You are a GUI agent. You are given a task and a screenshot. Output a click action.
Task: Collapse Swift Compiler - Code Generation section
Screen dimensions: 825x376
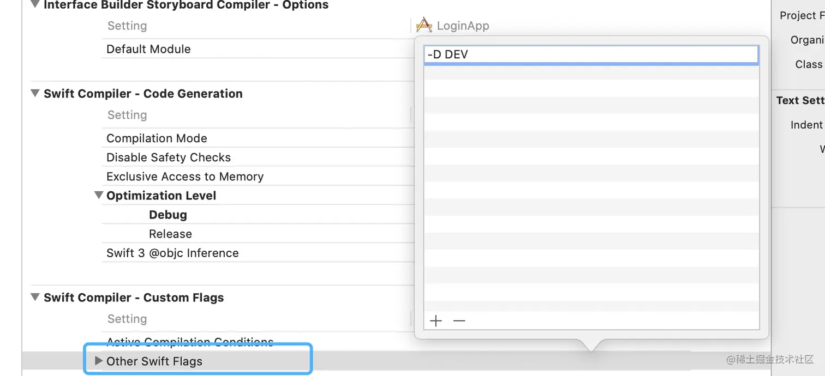(35, 93)
